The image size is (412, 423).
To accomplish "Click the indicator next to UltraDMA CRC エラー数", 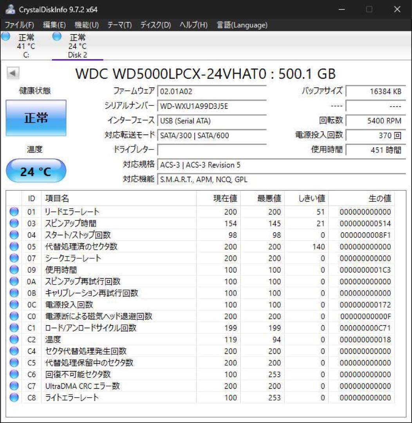I will tap(14, 386).
